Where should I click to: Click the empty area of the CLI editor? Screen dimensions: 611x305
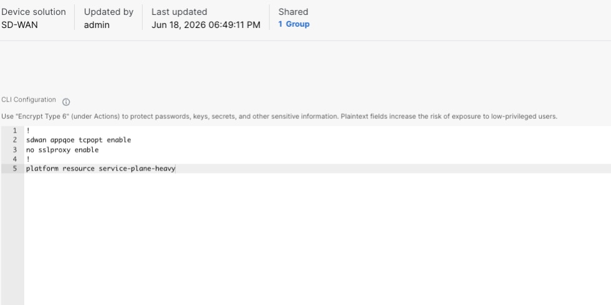(317, 239)
